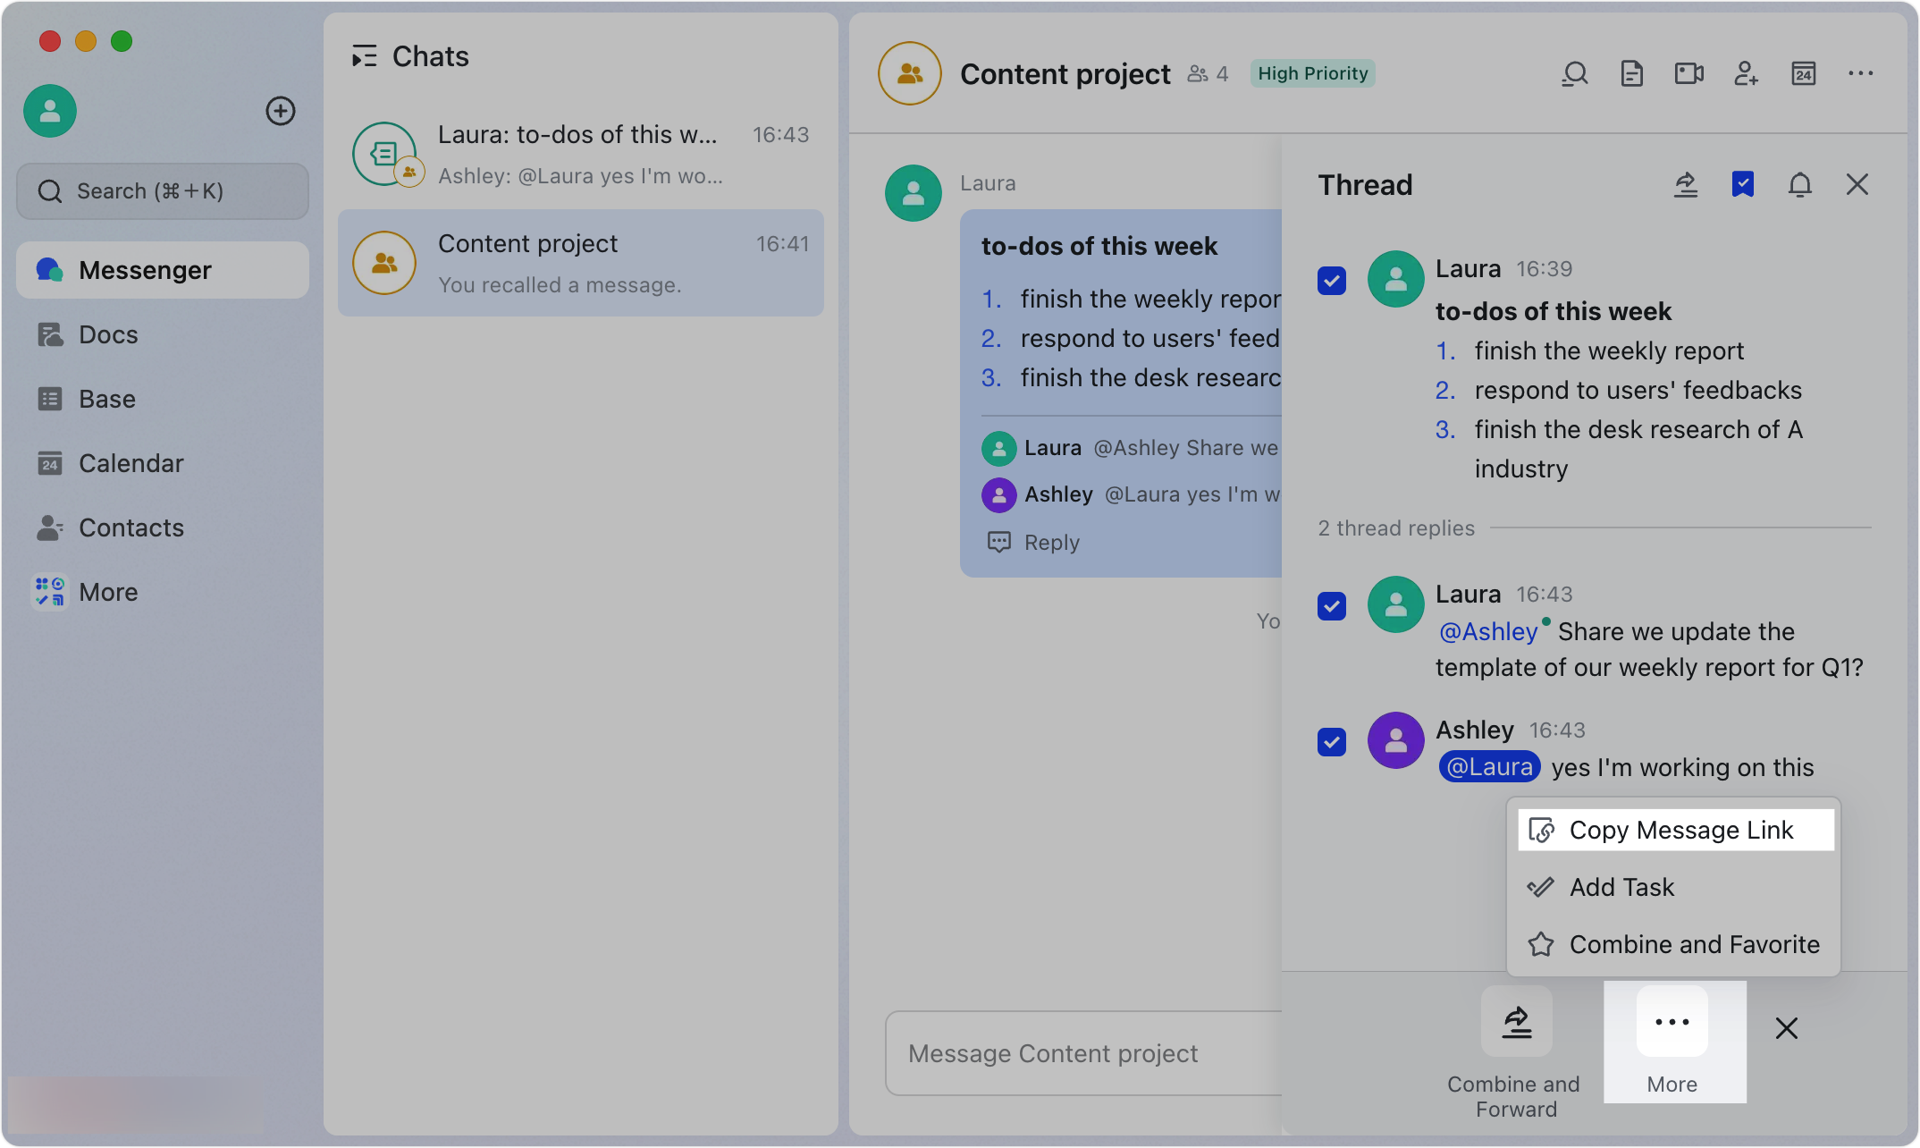Deselect Ashley's reply checkbox

coord(1332,741)
